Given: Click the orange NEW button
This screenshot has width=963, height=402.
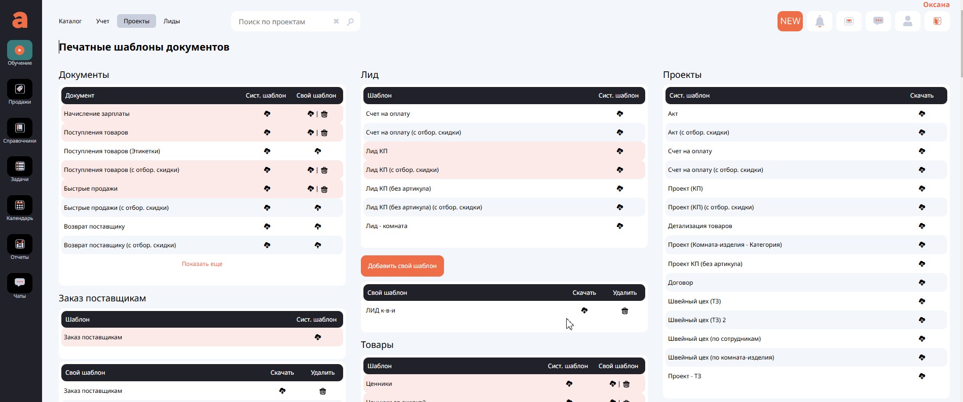Looking at the screenshot, I should (x=790, y=21).
